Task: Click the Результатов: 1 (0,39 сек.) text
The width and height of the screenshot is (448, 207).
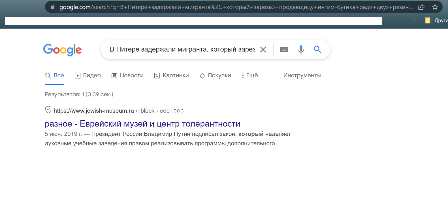Action: tap(79, 94)
